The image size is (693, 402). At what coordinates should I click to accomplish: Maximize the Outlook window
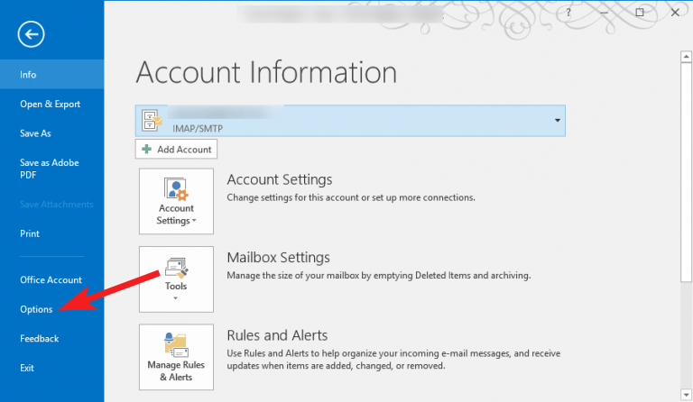(x=640, y=13)
